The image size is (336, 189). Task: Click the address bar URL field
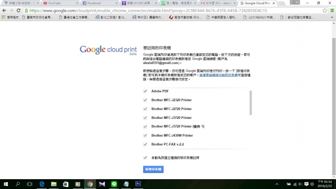pyautogui.click(x=174, y=10)
